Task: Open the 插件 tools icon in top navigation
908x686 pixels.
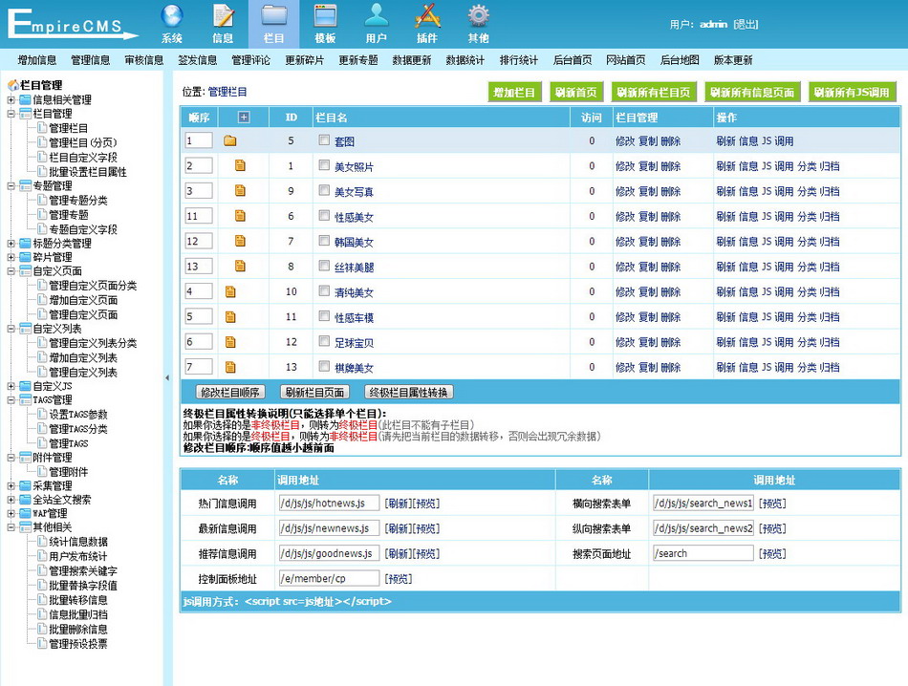Action: [427, 16]
